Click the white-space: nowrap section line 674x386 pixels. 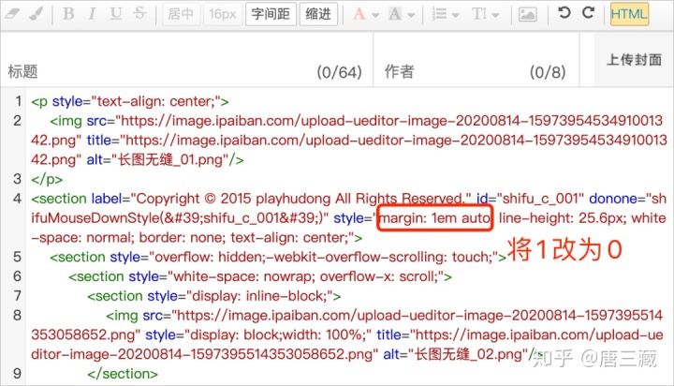tap(260, 276)
